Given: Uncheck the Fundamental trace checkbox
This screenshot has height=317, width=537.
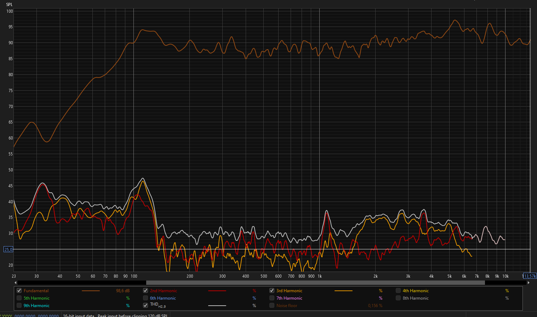Looking at the screenshot, I should (19, 290).
